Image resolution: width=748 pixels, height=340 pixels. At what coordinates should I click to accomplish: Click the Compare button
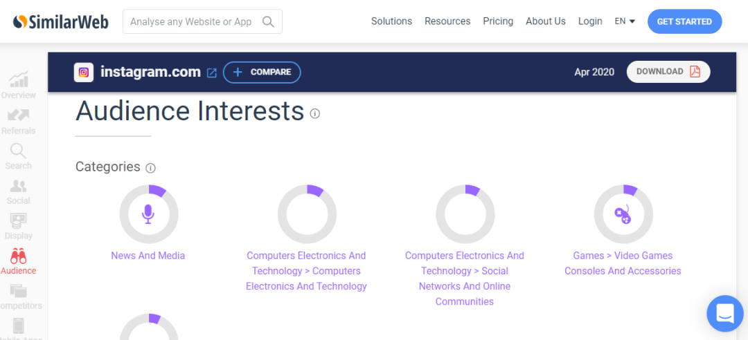click(262, 72)
